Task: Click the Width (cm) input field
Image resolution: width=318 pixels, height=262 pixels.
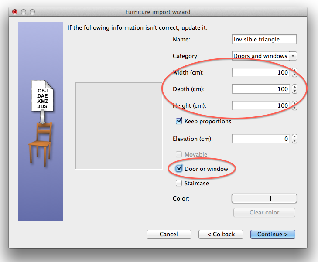Action: coord(260,73)
